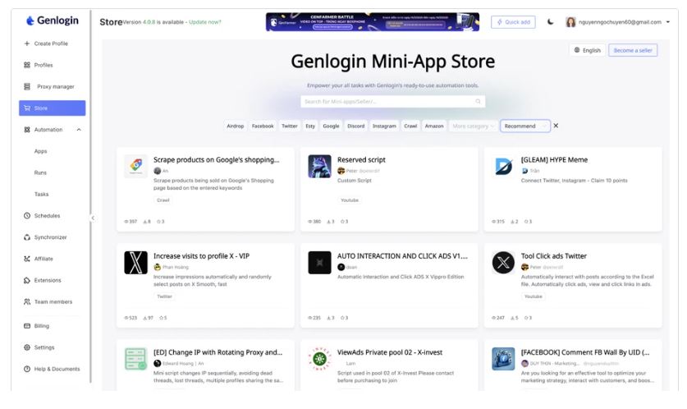Filter by Facebook category

[263, 126]
